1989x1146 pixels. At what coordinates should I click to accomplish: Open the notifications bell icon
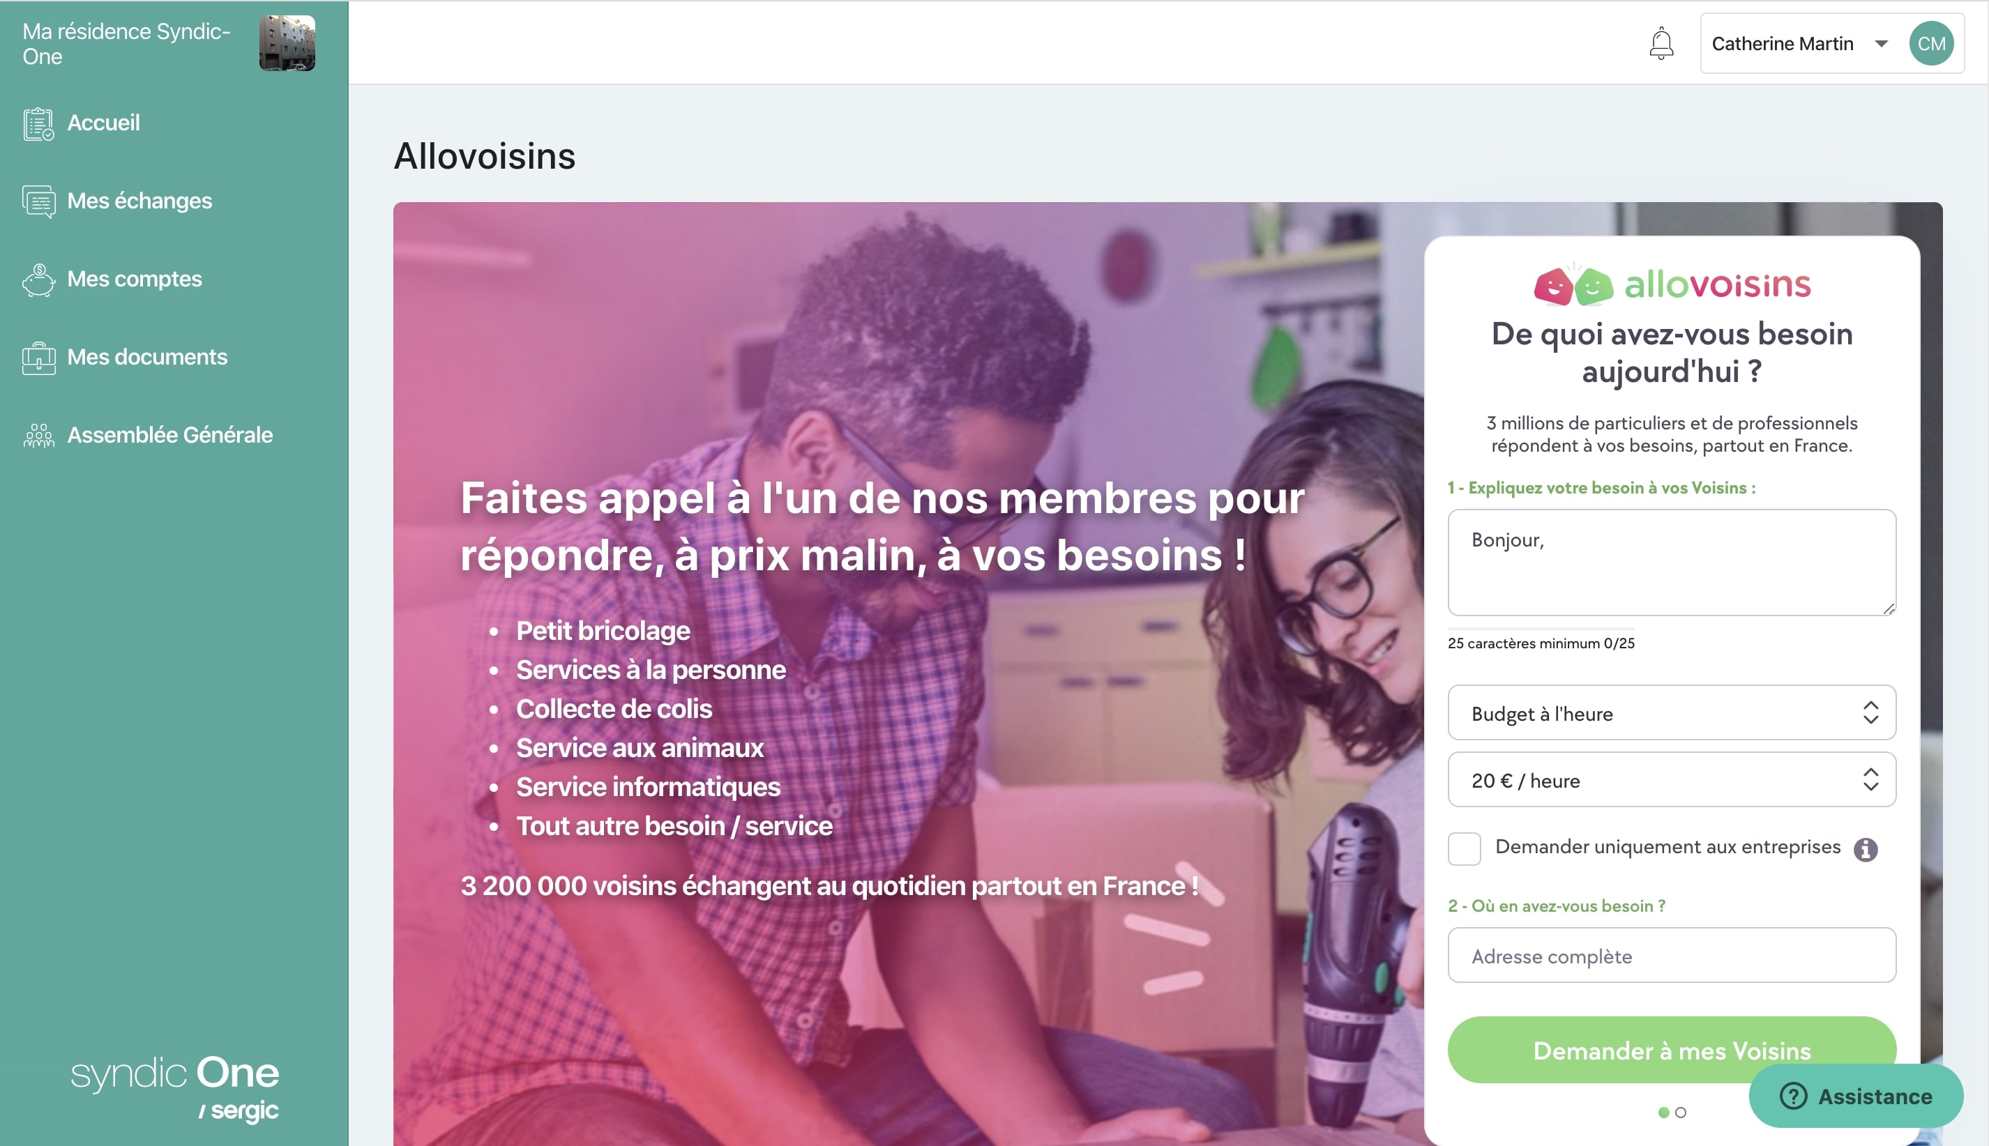point(1661,43)
